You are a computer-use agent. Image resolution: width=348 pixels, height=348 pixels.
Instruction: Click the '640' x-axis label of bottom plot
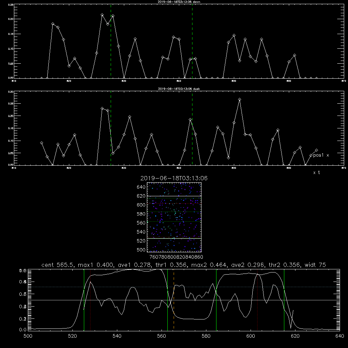click(x=340, y=336)
